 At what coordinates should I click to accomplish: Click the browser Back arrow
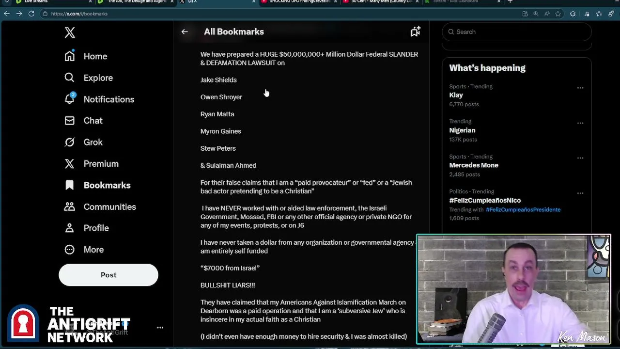point(7,14)
